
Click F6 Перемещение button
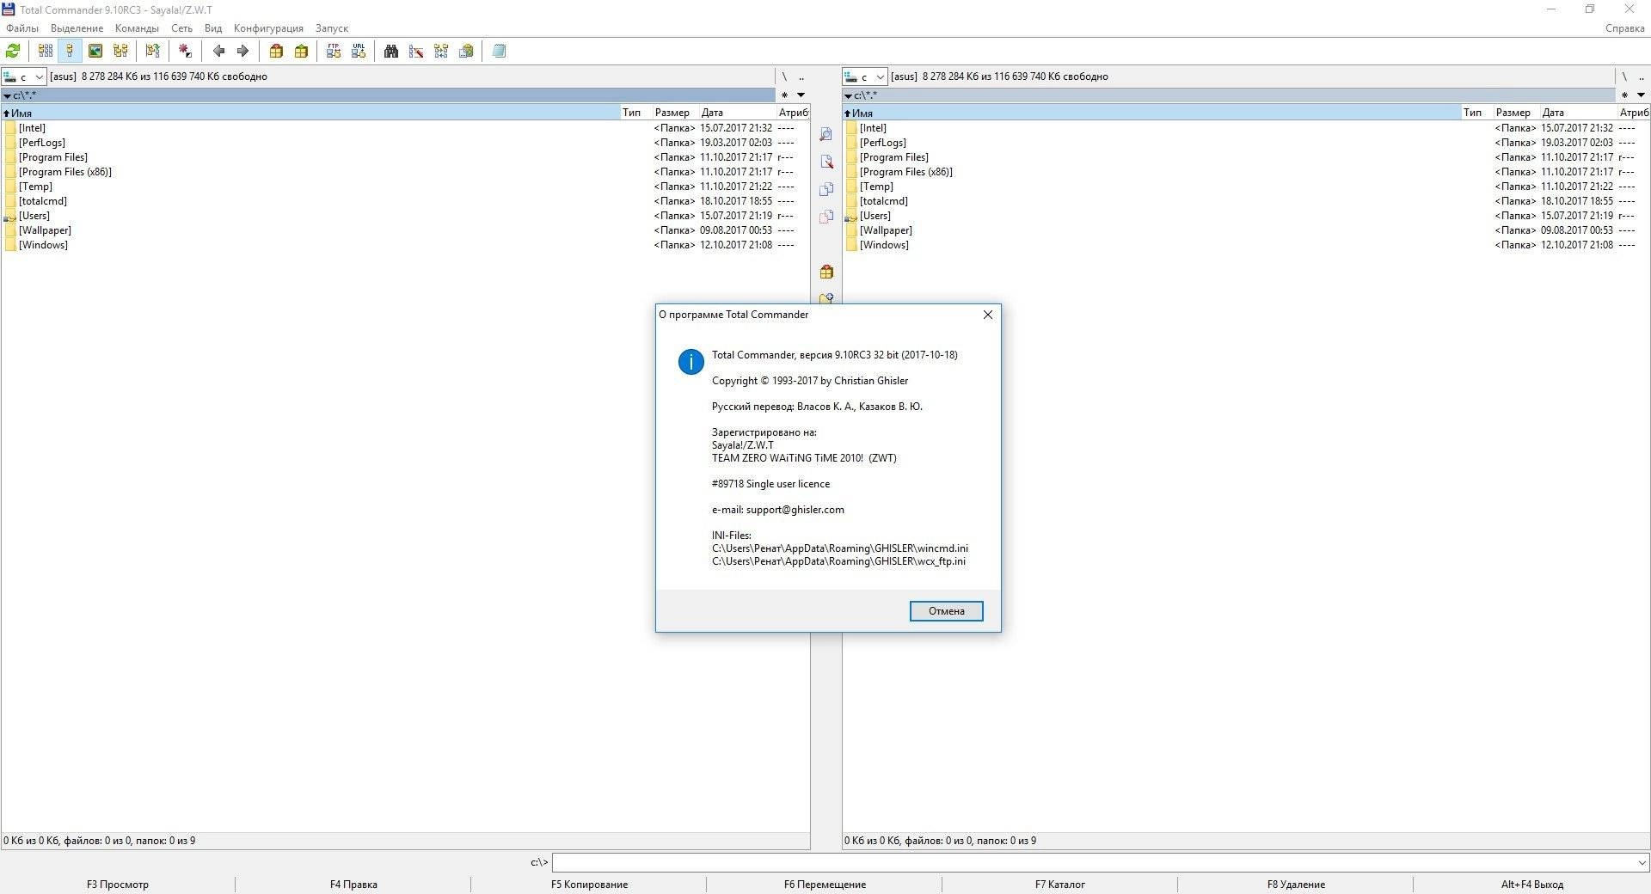click(x=825, y=885)
